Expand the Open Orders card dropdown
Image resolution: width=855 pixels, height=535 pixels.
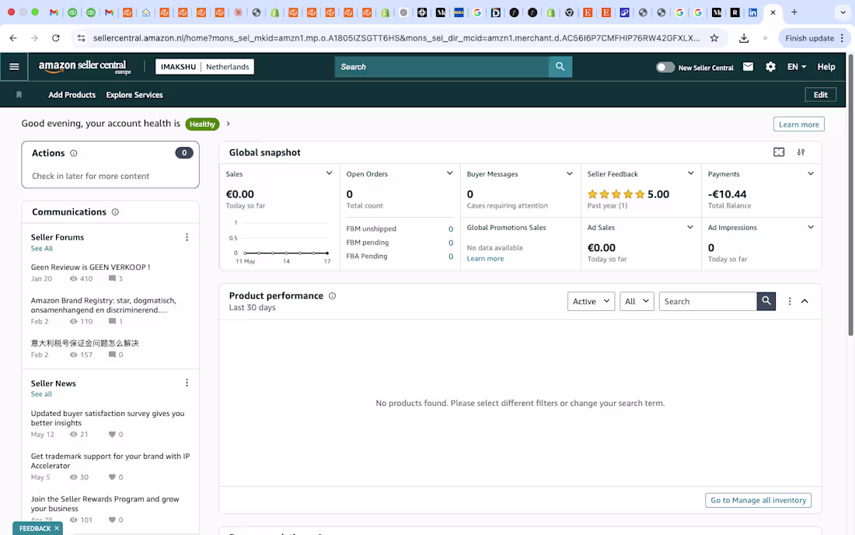pyautogui.click(x=450, y=173)
